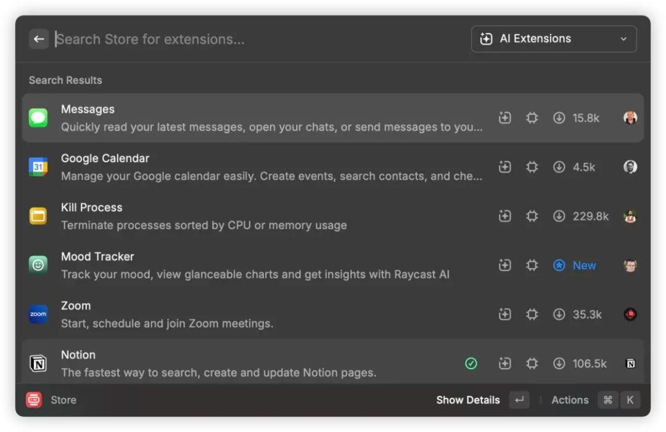Viewport: 666px width, 432px height.
Task: Click the Zoom description about joining meetings
Action: click(x=167, y=324)
